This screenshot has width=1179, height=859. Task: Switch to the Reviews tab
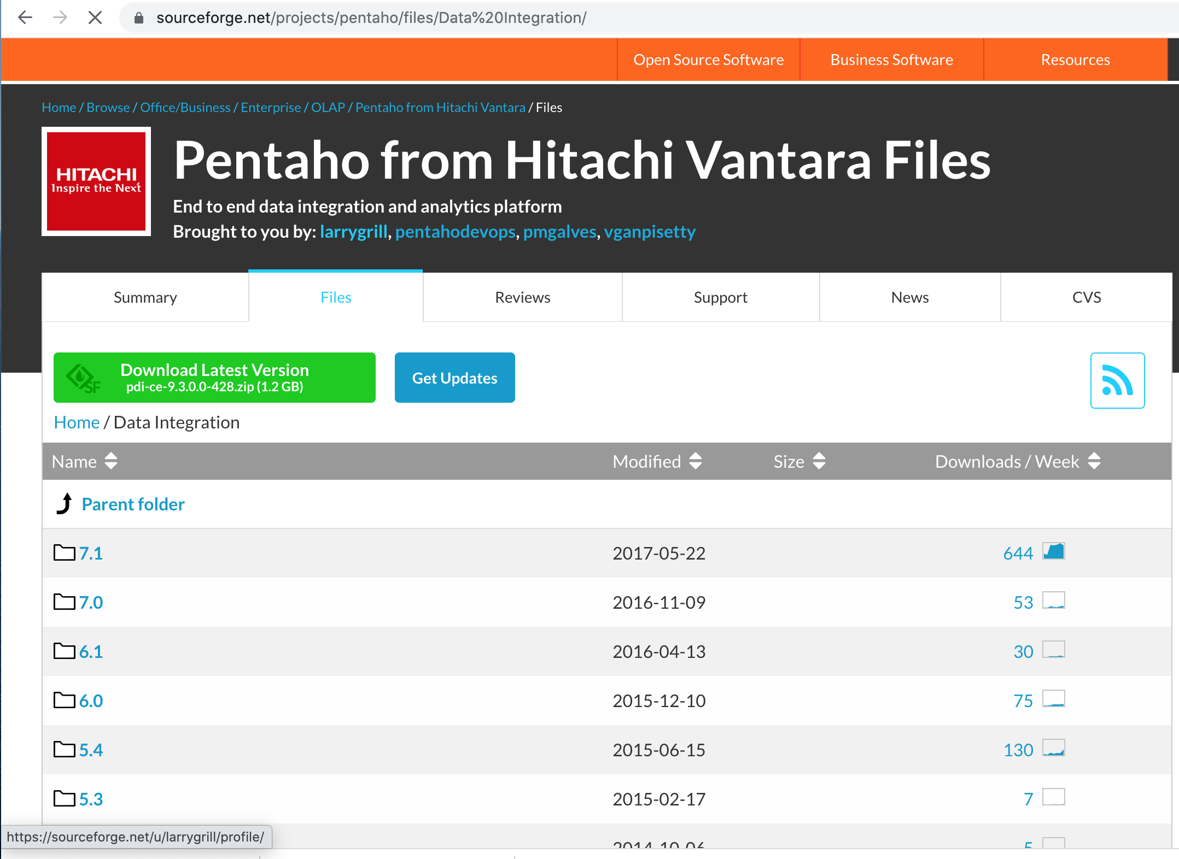pos(522,297)
